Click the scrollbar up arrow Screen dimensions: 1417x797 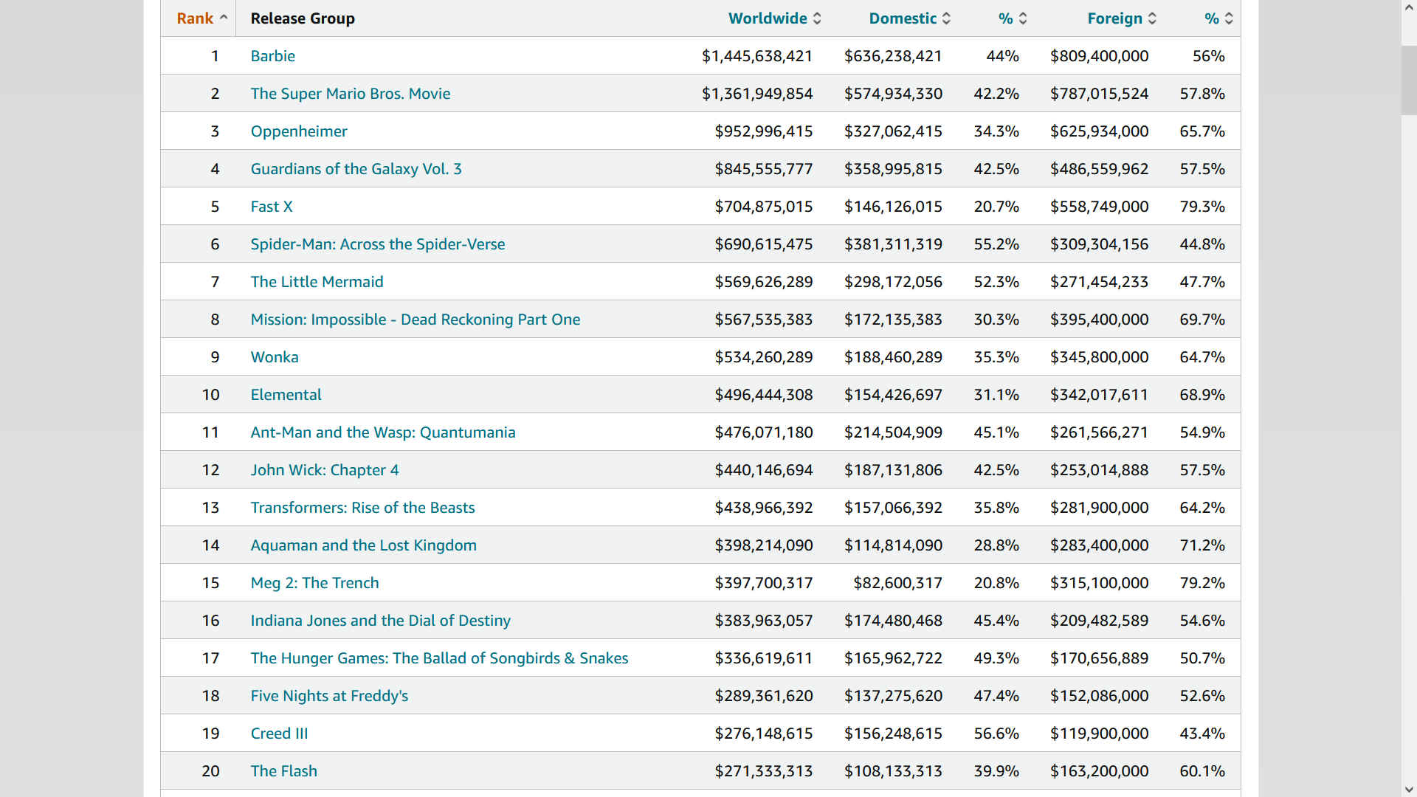coord(1409,7)
